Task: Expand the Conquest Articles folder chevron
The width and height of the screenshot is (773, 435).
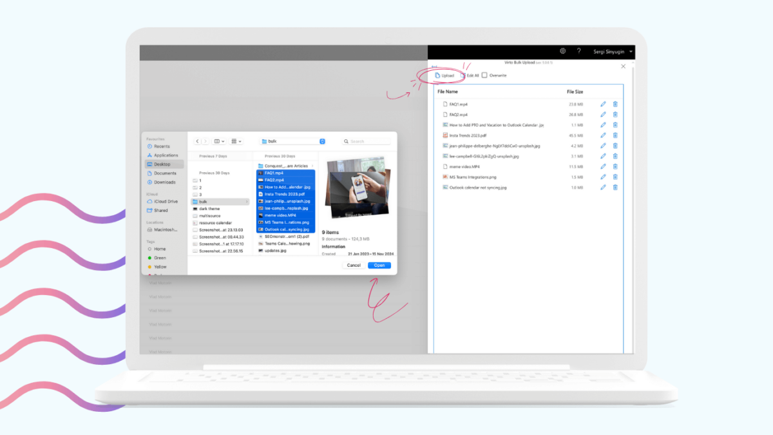Action: [312, 166]
